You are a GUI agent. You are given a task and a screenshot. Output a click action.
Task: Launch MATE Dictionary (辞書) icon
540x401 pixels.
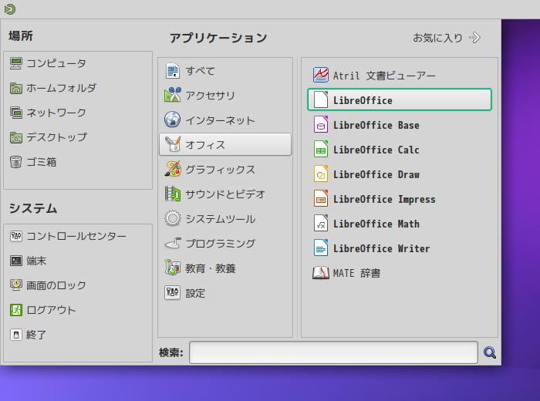321,273
